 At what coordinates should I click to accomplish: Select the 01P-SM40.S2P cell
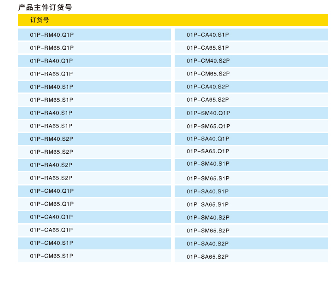(x=208, y=218)
